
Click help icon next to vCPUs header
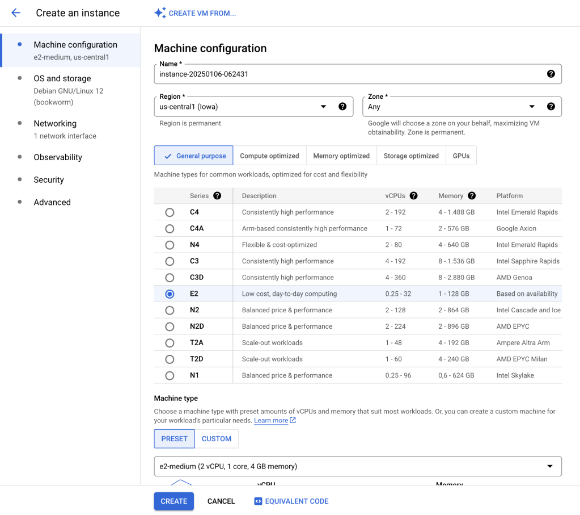tap(413, 196)
